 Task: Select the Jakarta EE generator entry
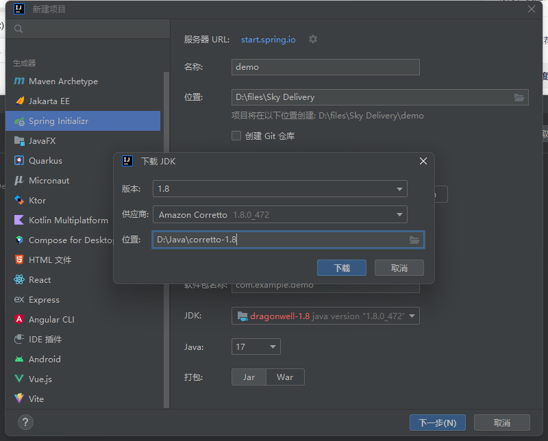pyautogui.click(x=83, y=101)
